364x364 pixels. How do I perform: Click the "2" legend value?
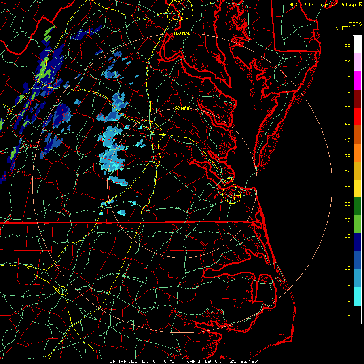pos(349,300)
